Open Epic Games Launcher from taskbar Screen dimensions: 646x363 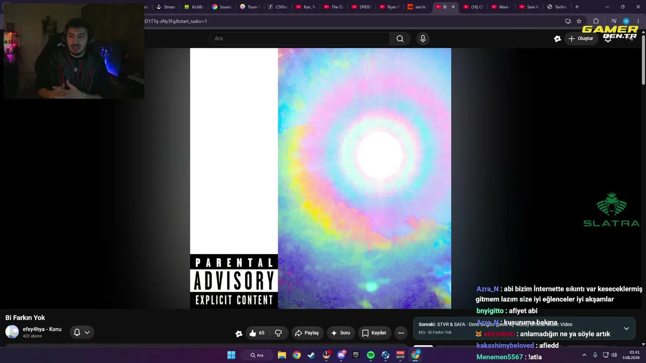(x=356, y=355)
